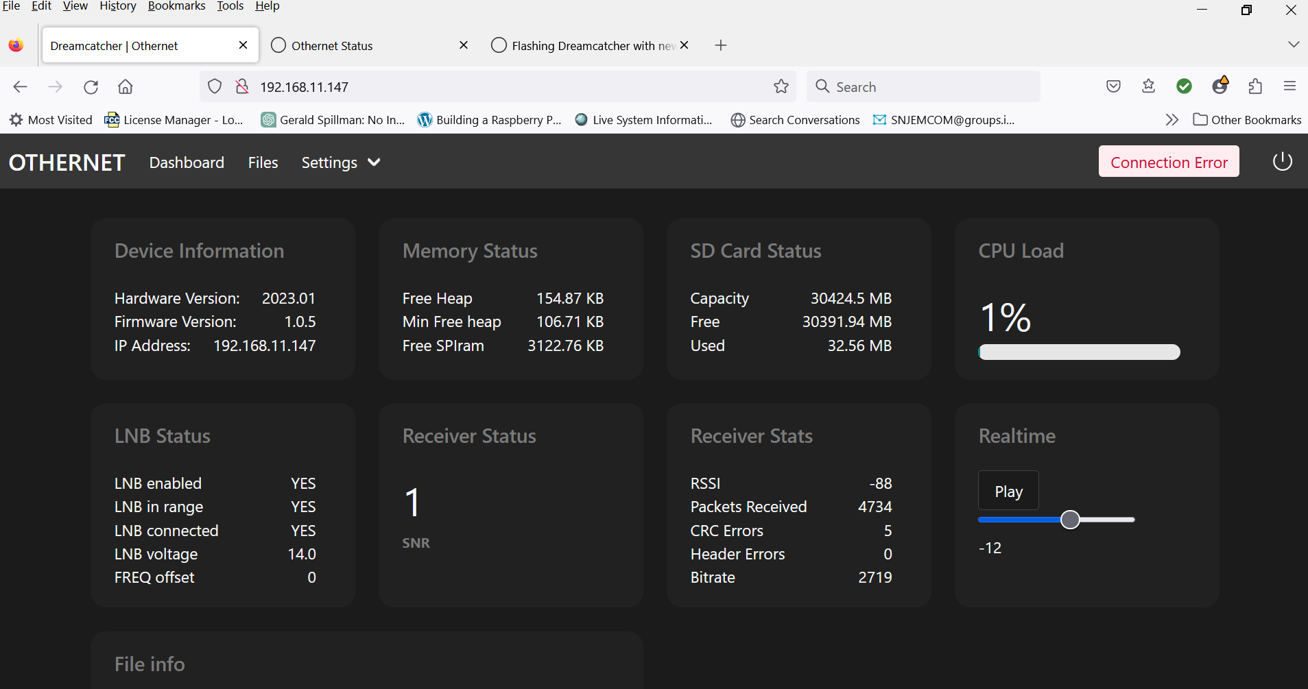This screenshot has height=689, width=1308.
Task: Open the Help menu
Action: tap(267, 6)
